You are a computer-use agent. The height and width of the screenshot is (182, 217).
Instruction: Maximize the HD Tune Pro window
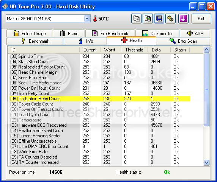[x=202, y=6]
